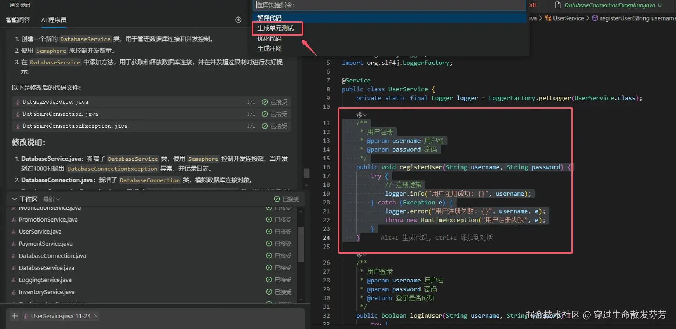Click the accepted check icon in the 工作区 header

point(277,199)
